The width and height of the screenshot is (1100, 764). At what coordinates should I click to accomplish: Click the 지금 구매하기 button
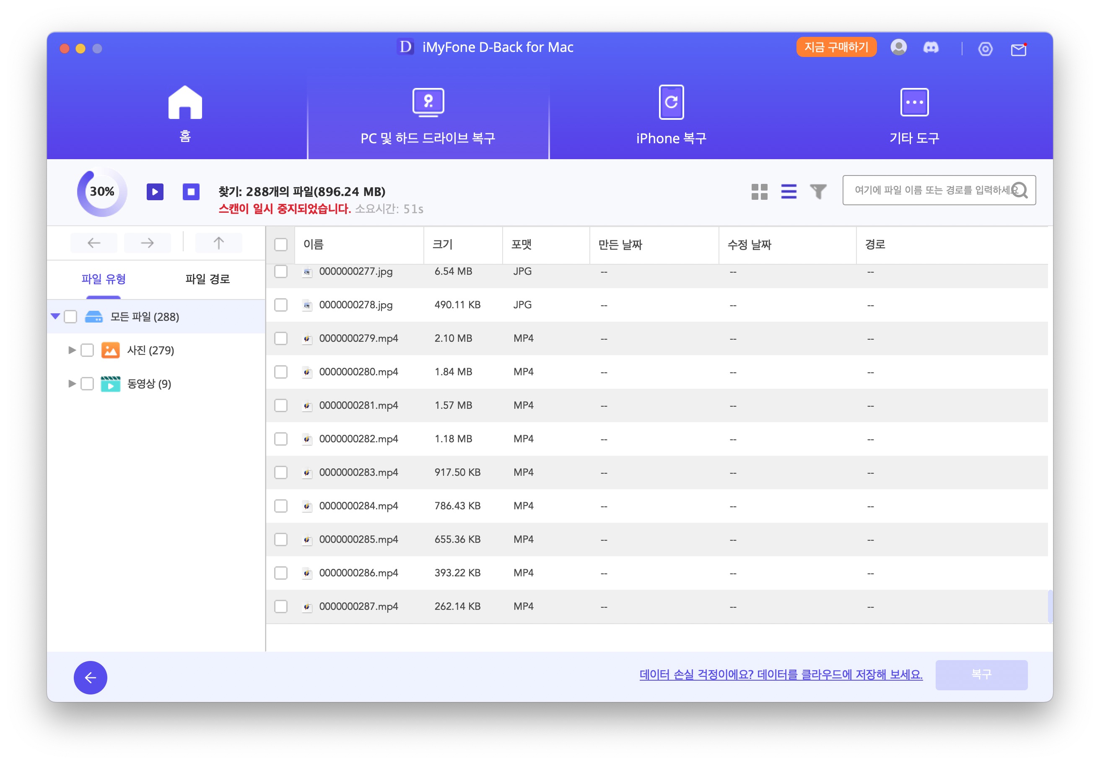[x=836, y=47]
